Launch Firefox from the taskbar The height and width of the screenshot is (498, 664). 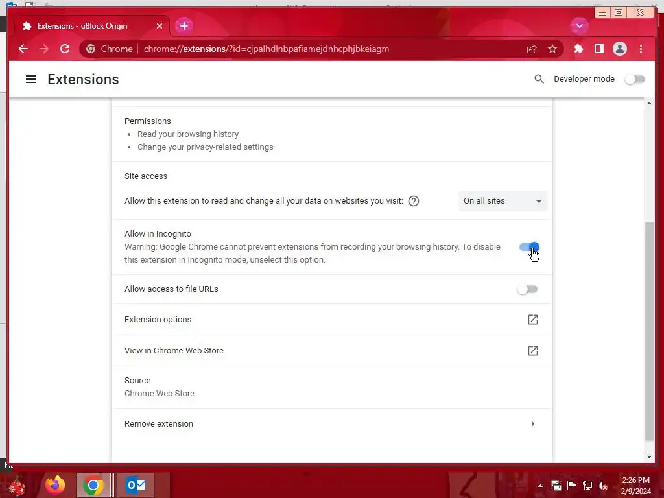click(55, 485)
